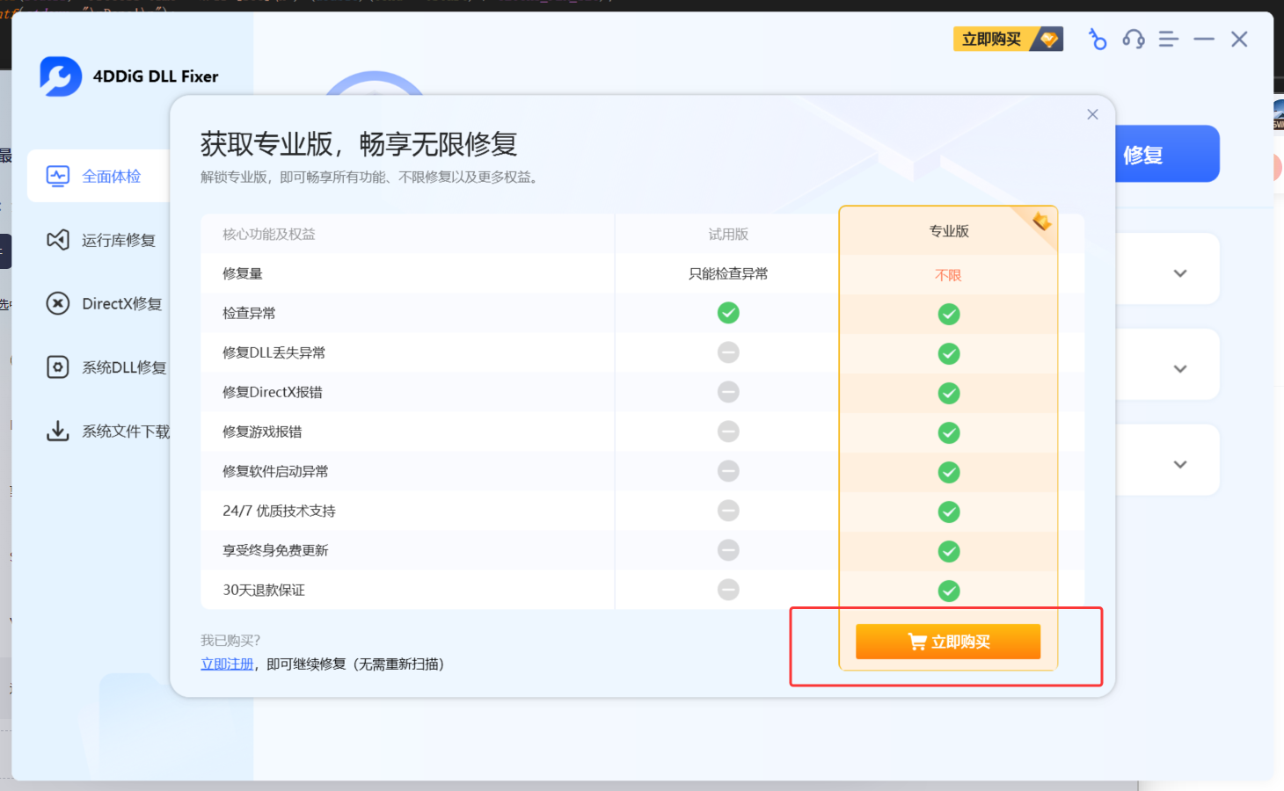Click green check for 检查异常 in 试用版 column
This screenshot has width=1284, height=791.
tap(728, 313)
